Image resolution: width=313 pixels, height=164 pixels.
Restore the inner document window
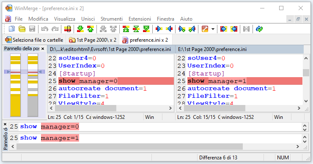point(298,19)
